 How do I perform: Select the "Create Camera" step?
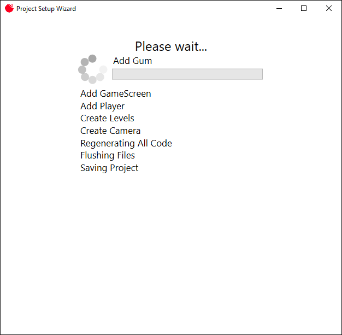pyautogui.click(x=110, y=131)
